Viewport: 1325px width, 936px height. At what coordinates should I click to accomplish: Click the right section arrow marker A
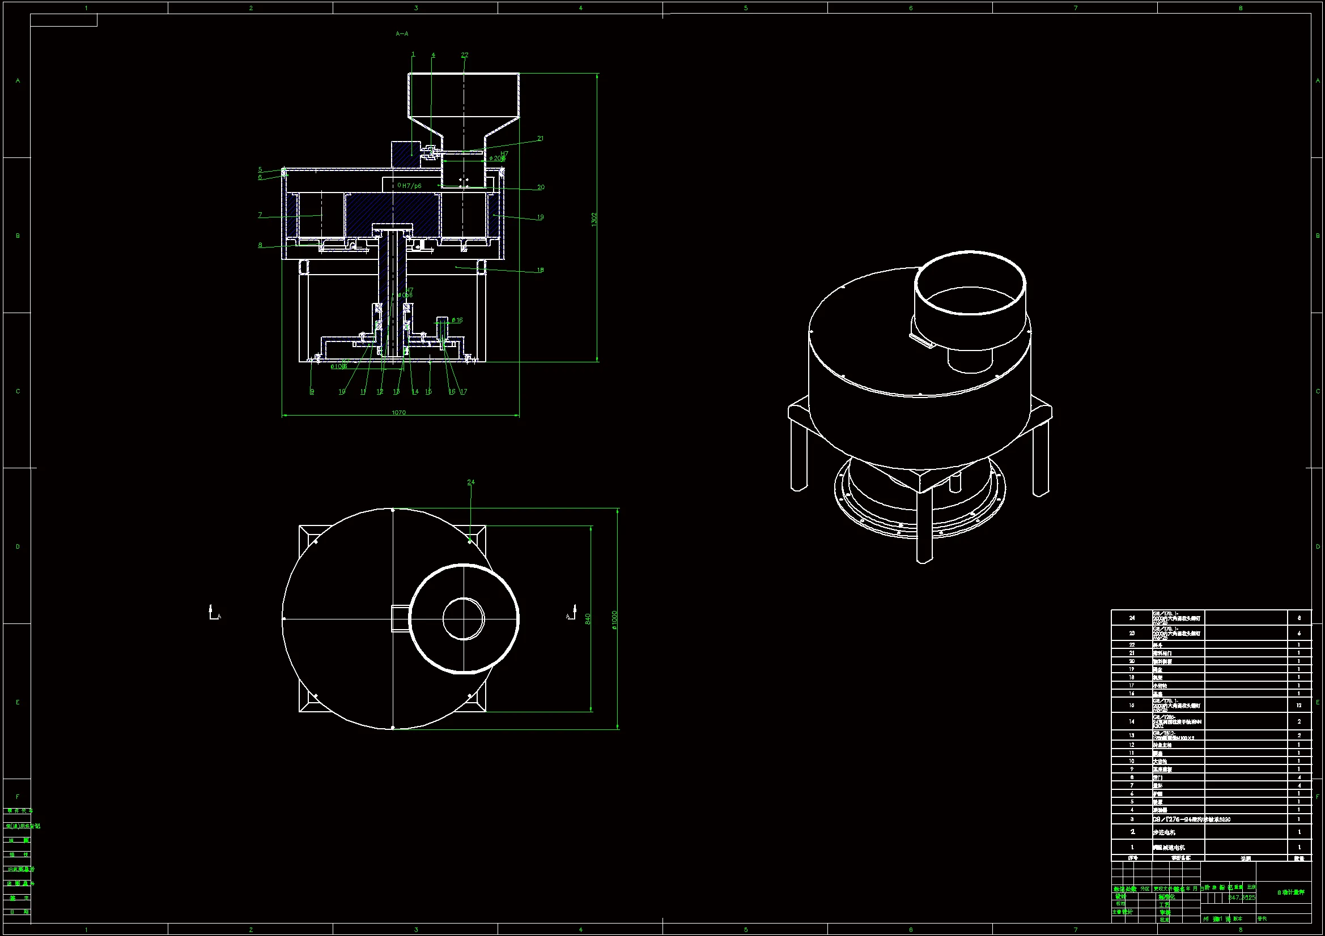571,614
